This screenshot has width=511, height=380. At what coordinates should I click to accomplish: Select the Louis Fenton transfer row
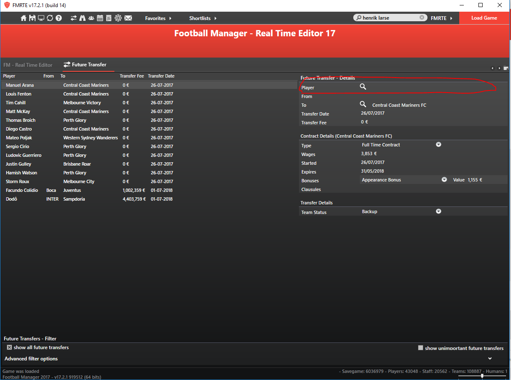pyautogui.click(x=149, y=94)
